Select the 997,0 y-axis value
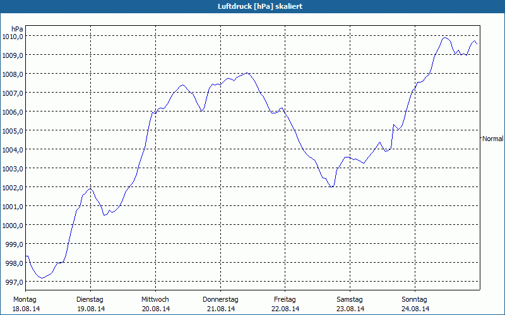Image resolution: width=505 pixels, height=315 pixels. click(x=15, y=282)
